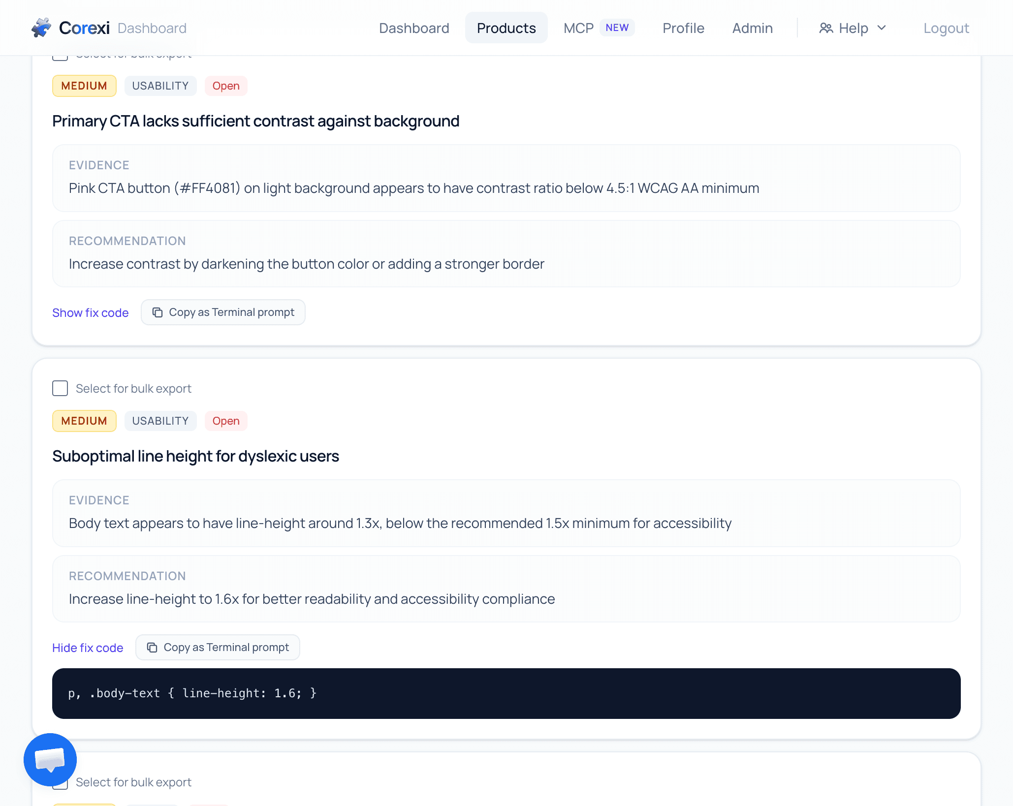Copy the line height issue as Terminal prompt
Screen dimensions: 1013x806
click(x=218, y=647)
